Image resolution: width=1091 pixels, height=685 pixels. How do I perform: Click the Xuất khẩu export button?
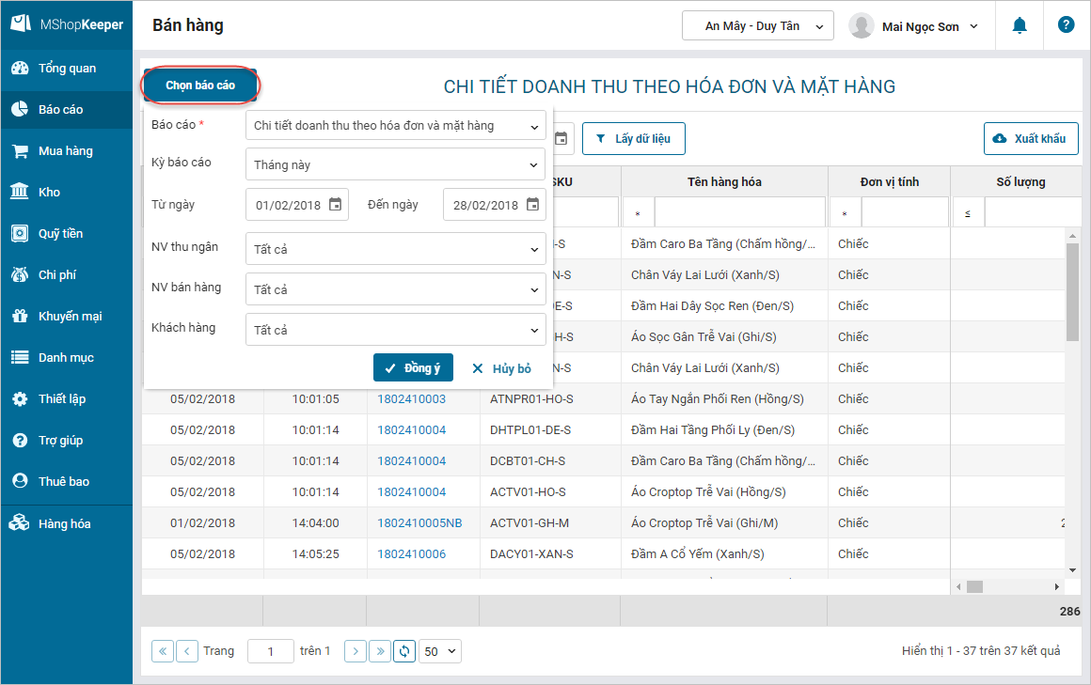pyautogui.click(x=1031, y=138)
